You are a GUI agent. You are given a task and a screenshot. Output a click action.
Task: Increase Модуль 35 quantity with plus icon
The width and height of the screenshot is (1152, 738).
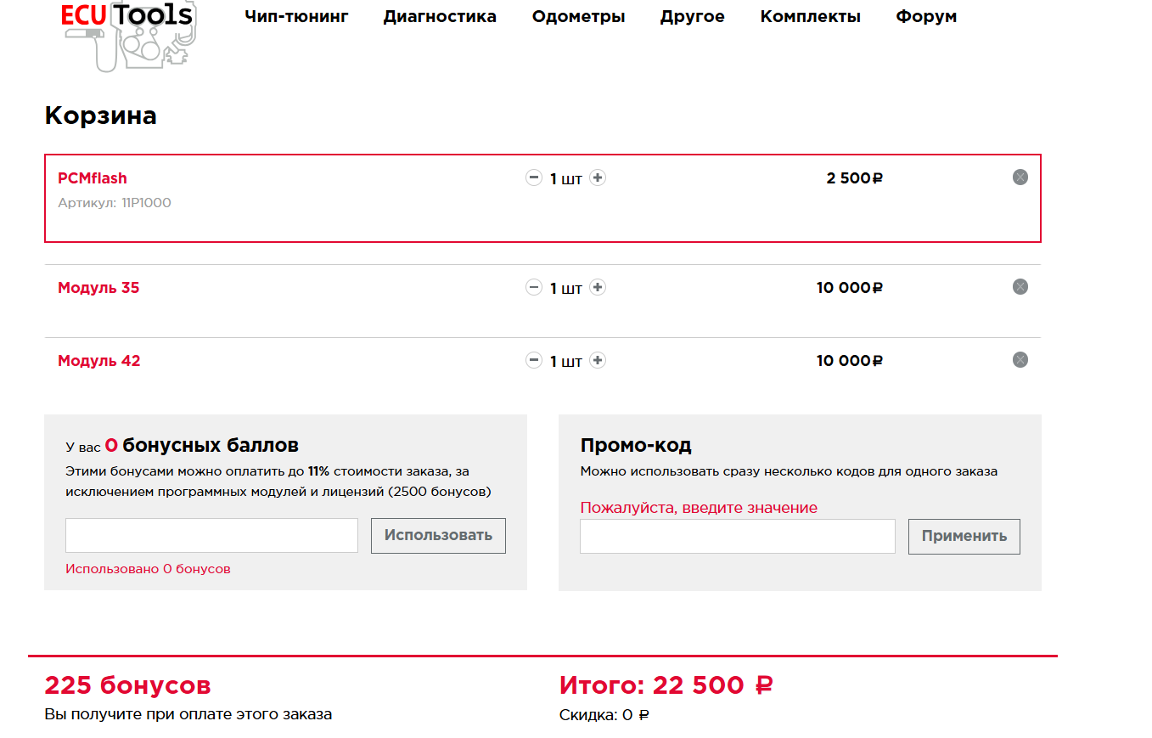coord(598,287)
